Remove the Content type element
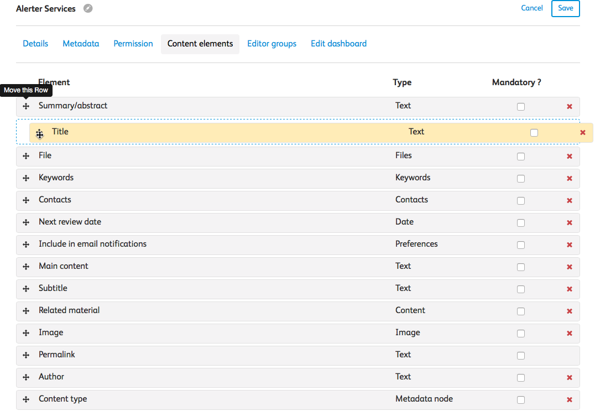 570,400
